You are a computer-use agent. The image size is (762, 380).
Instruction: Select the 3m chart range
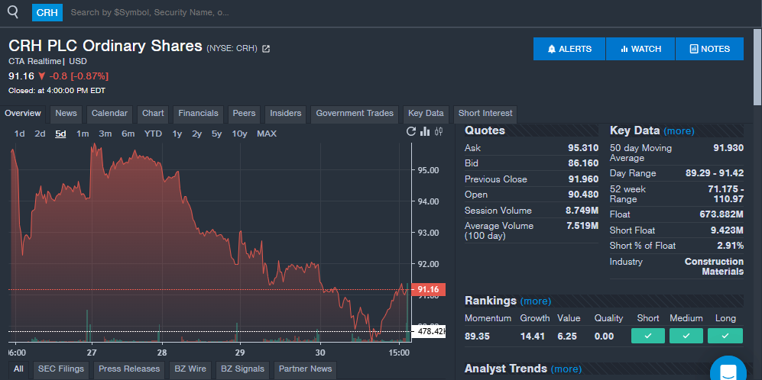click(x=105, y=134)
